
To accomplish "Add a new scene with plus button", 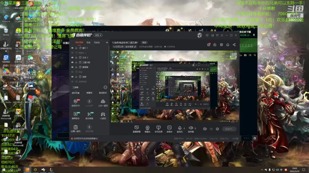I will [x=107, y=42].
